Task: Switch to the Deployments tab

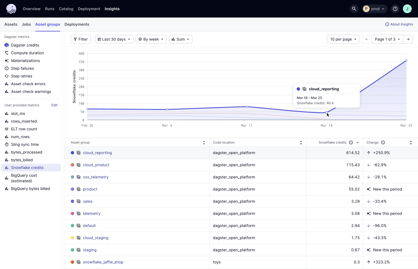Action: pyautogui.click(x=77, y=24)
